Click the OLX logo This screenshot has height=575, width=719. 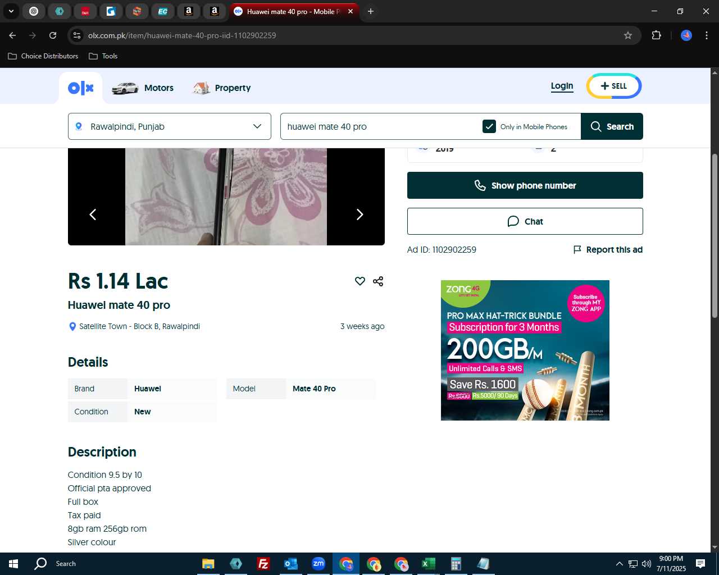point(81,88)
